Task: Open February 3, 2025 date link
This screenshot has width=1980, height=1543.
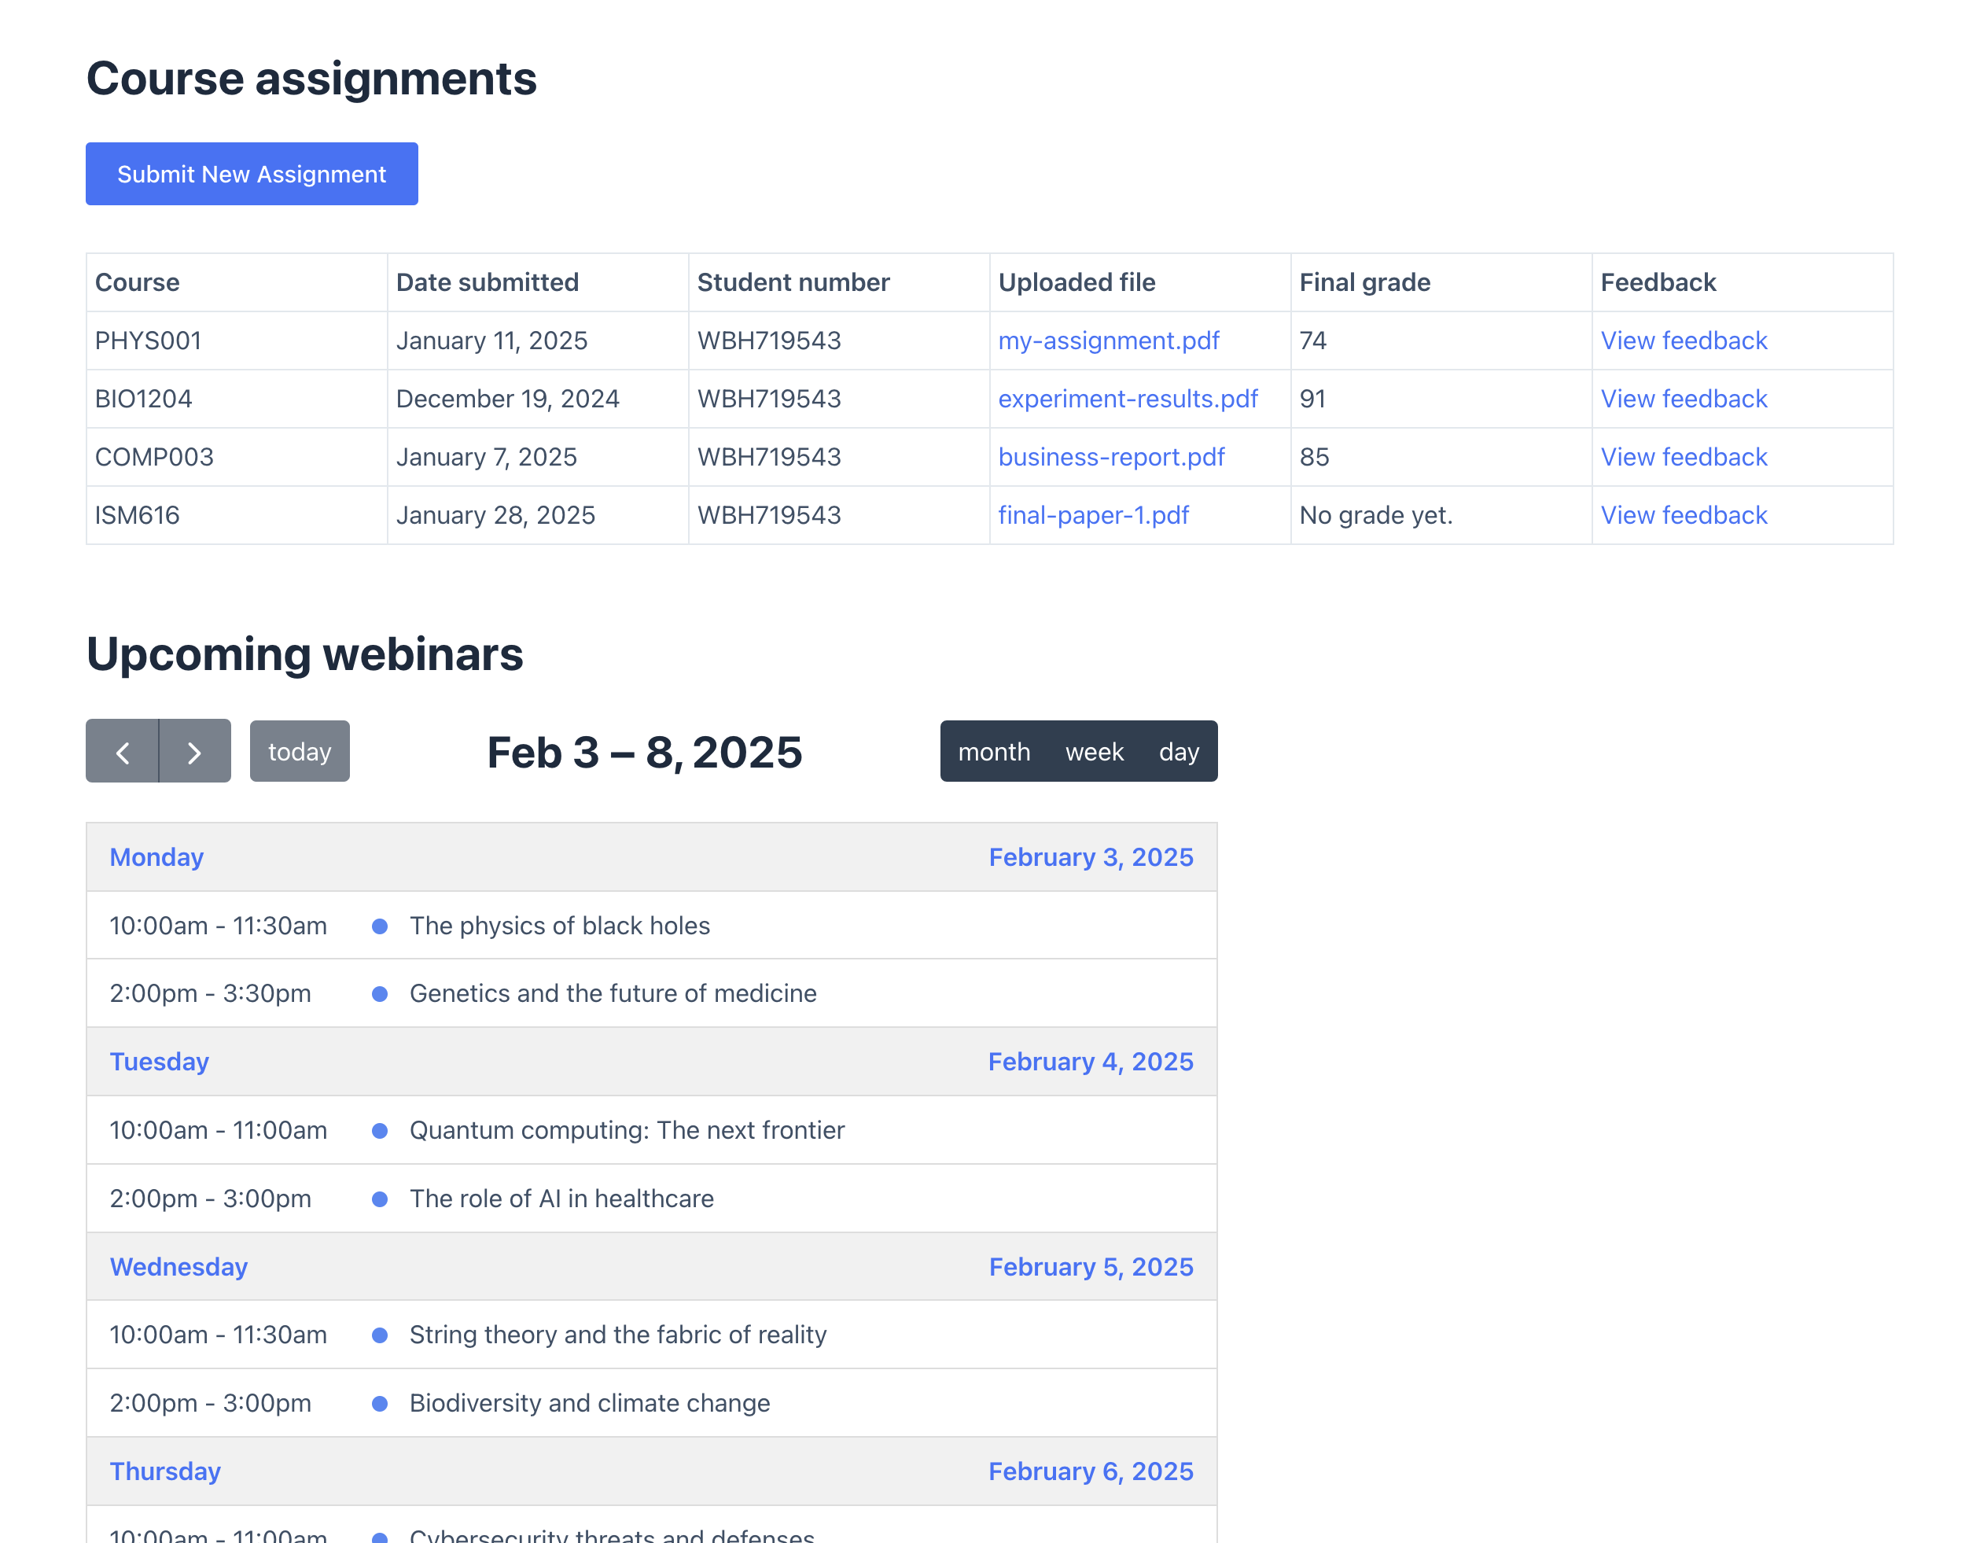Action: pos(1091,856)
